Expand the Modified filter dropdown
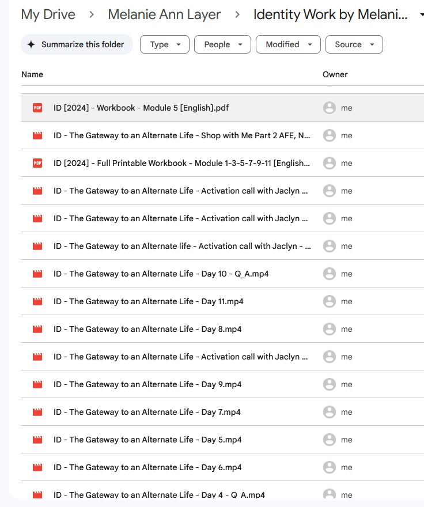Viewport: 424px width, 507px height. pos(288,44)
